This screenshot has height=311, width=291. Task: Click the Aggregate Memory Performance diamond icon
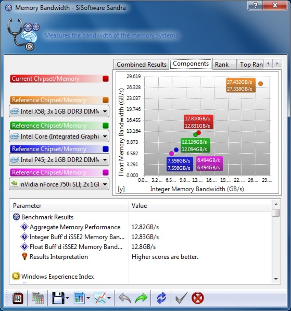(x=24, y=227)
